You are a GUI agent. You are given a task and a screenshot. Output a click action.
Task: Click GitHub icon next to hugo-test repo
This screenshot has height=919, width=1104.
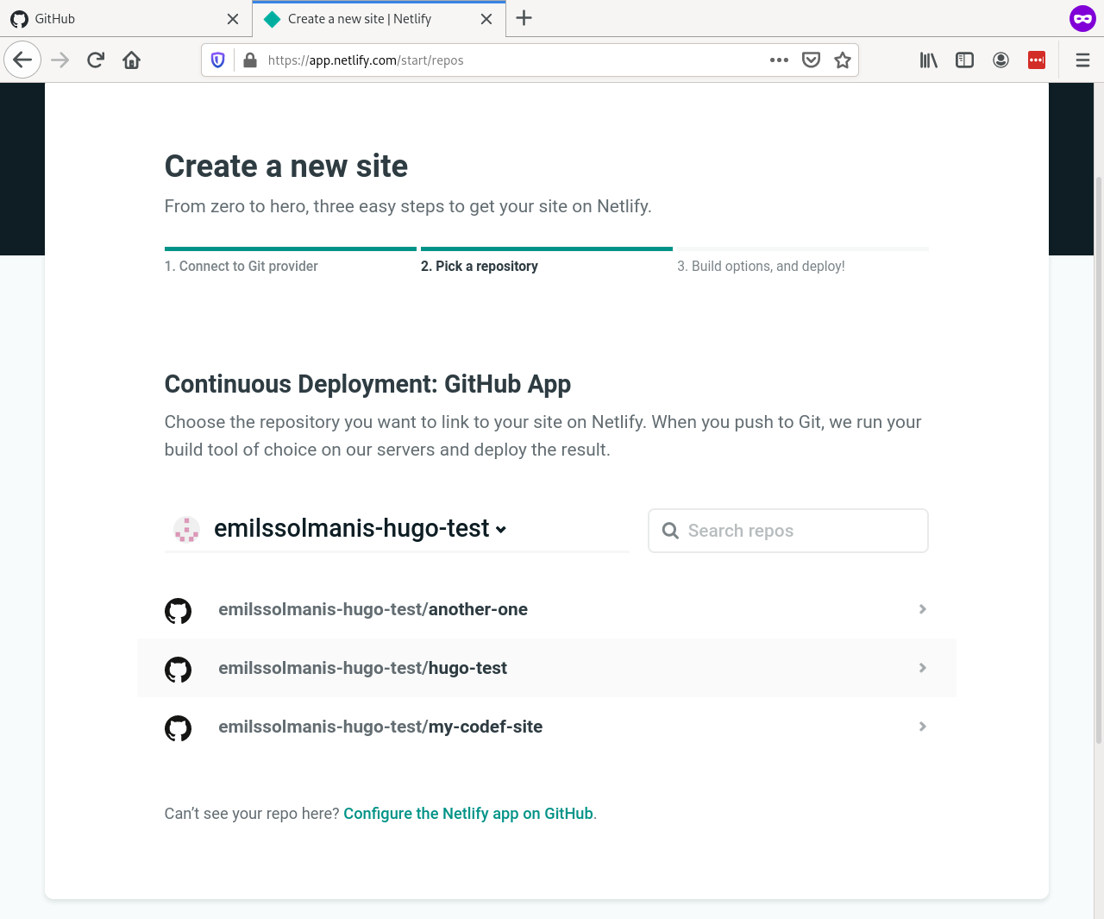(x=178, y=670)
